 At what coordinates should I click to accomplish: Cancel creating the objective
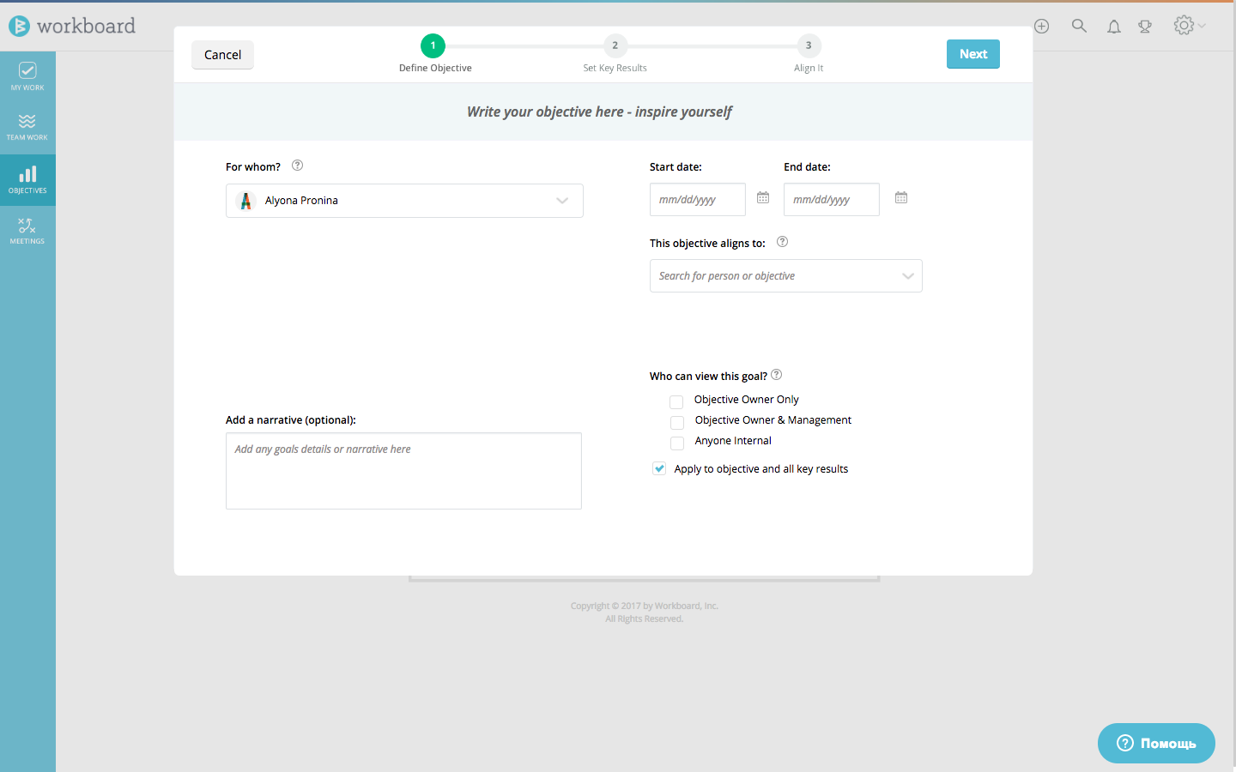(x=222, y=54)
